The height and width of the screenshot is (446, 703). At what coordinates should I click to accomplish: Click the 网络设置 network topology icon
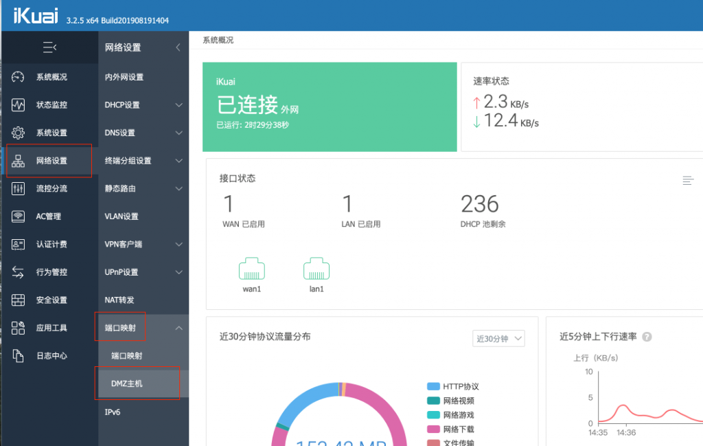click(x=18, y=161)
